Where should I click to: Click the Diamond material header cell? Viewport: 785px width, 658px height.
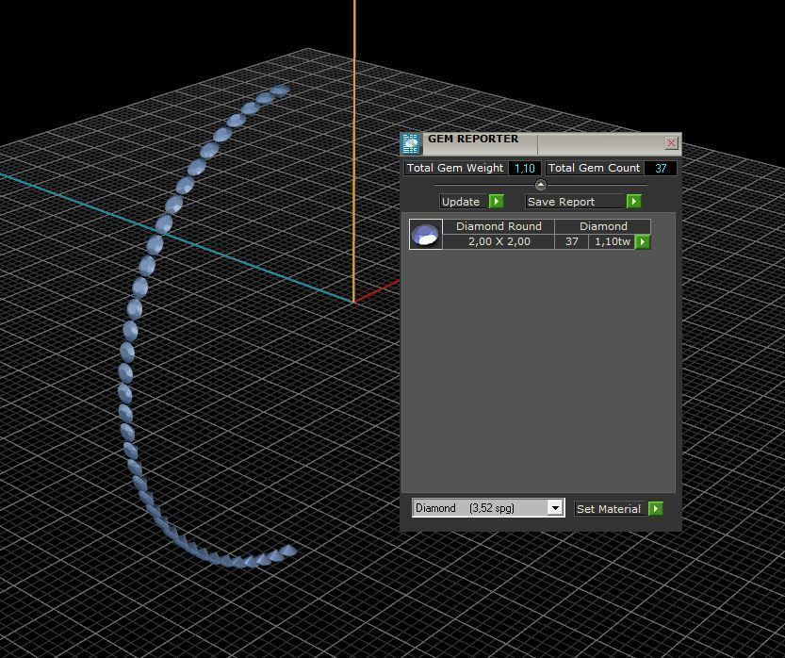(603, 226)
